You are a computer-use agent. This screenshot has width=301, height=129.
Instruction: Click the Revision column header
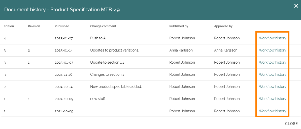(34, 26)
